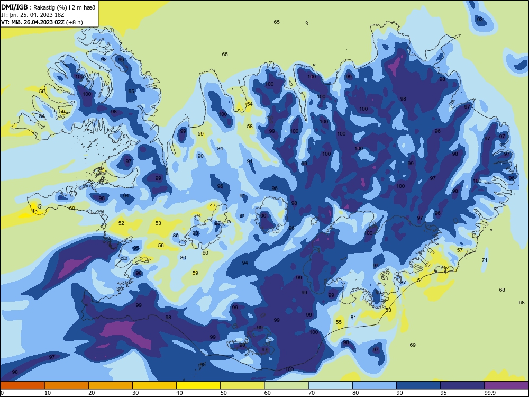The height and width of the screenshot is (397, 529).
Task: Click the title text 'Rakastig (%) í 2 m hæð'
Action: pyautogui.click(x=65, y=7)
